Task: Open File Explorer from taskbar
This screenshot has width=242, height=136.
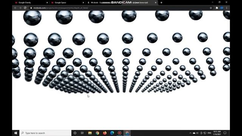Action: pos(90,133)
